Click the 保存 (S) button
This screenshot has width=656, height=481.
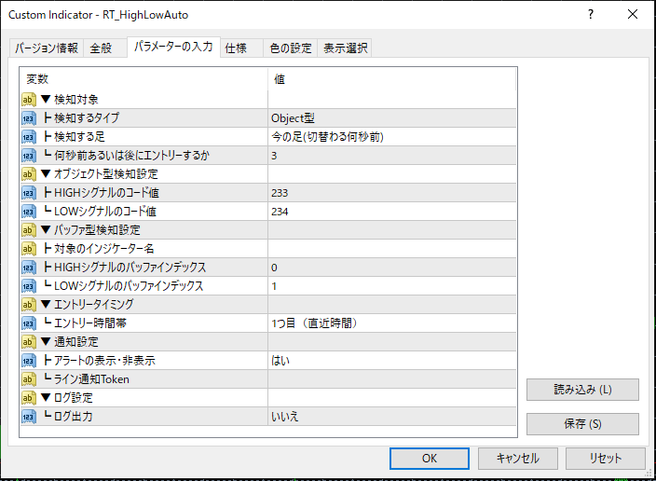tap(582, 424)
